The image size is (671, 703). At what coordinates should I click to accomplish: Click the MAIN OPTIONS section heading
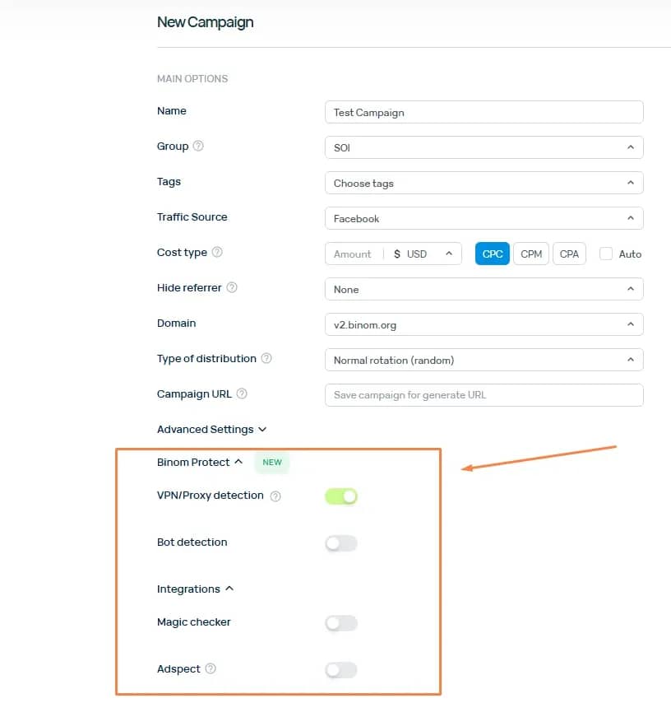192,78
